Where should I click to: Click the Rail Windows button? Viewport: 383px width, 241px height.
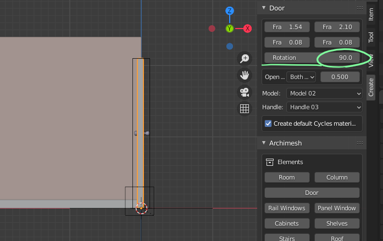[287, 208]
